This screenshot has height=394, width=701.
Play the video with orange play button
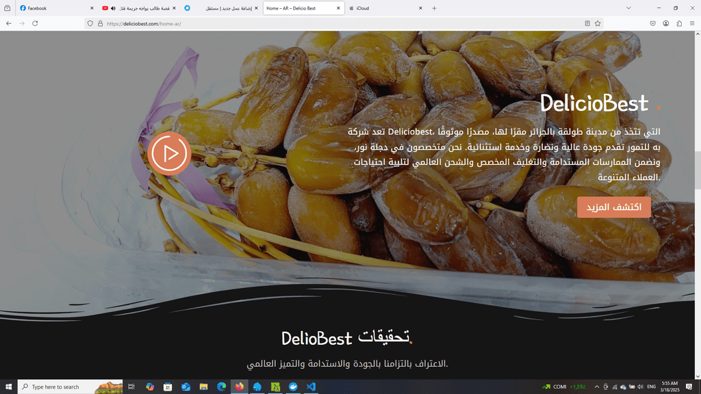(x=170, y=153)
